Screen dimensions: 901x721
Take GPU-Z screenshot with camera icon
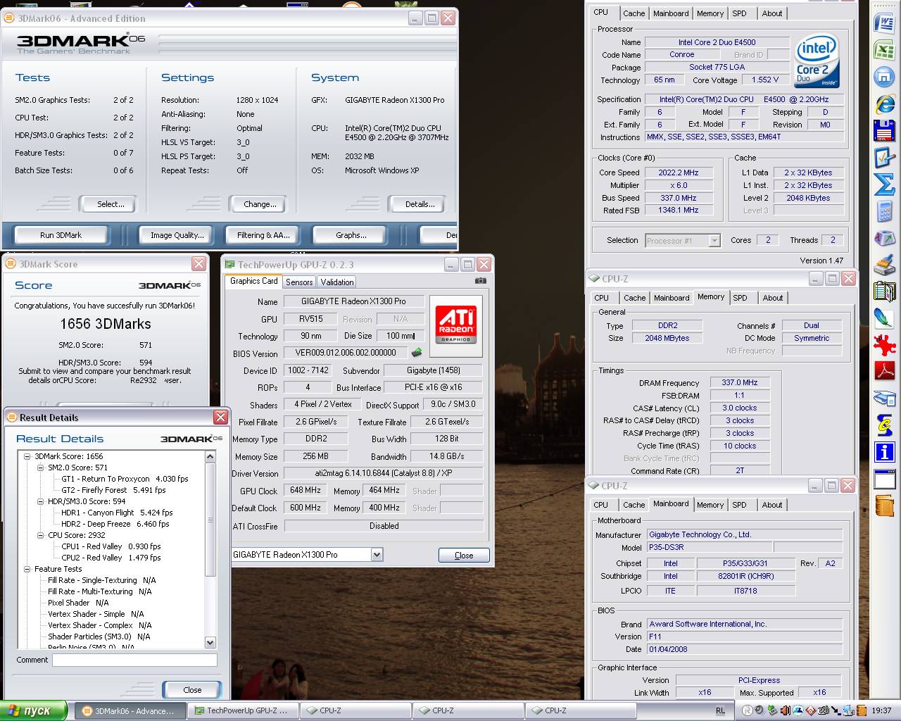(x=480, y=281)
